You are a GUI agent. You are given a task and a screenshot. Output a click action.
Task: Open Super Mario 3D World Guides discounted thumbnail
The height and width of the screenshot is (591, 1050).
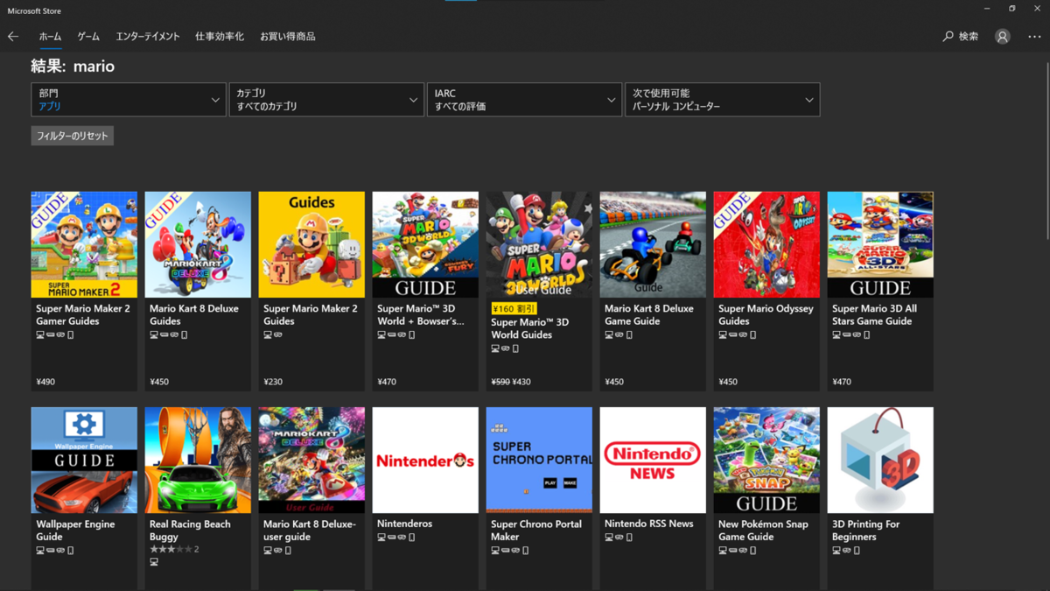click(539, 244)
